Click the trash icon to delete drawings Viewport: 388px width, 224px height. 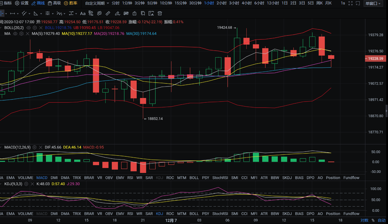[160, 13]
